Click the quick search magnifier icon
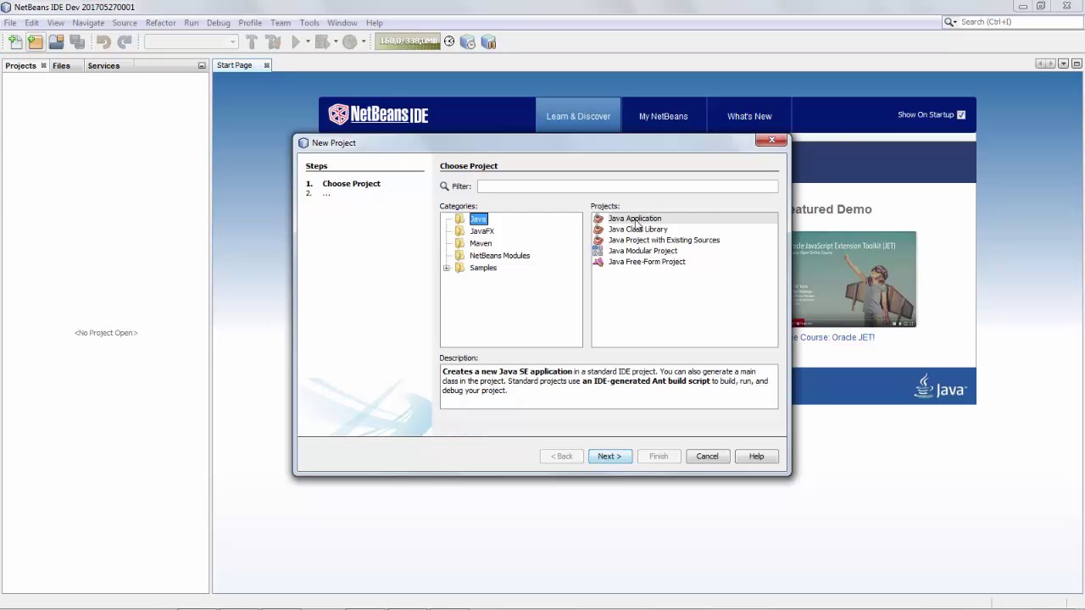Screen dimensions: 1085x610 click(x=949, y=22)
